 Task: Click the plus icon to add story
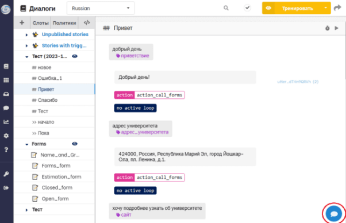22,22
